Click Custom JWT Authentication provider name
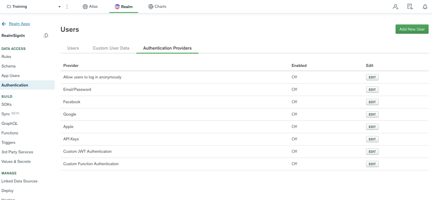 pos(87,151)
